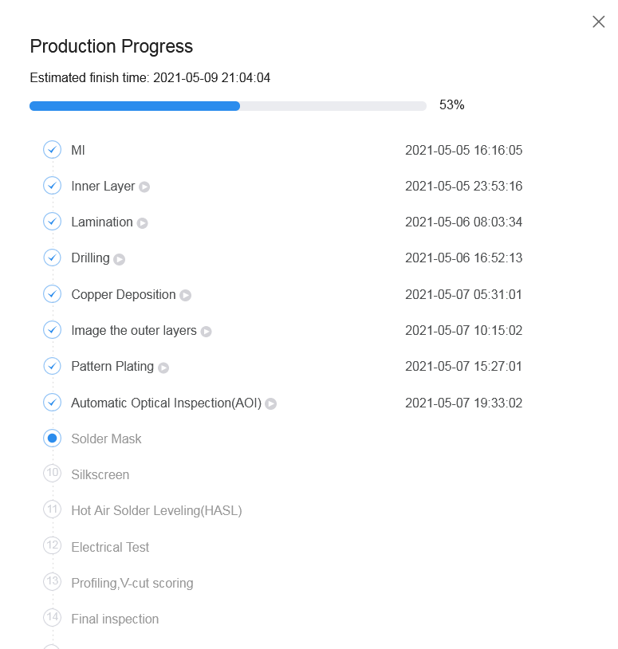This screenshot has width=618, height=649.
Task: Click the step 12 Electrical Test circle
Action: coord(52,546)
